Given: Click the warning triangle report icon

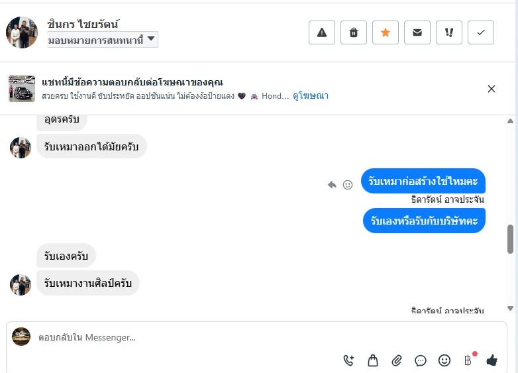Looking at the screenshot, I should 322,32.
